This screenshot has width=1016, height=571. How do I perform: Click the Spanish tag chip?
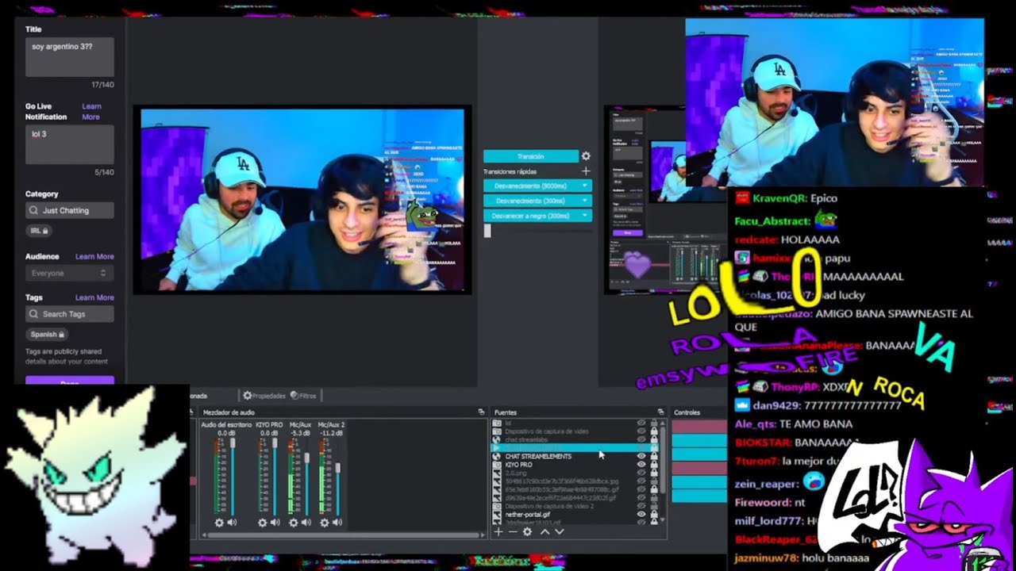pos(48,334)
